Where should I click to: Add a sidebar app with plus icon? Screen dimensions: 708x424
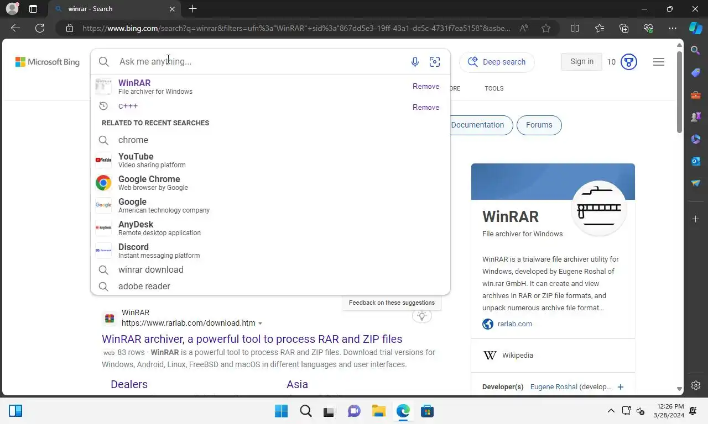[x=696, y=219]
